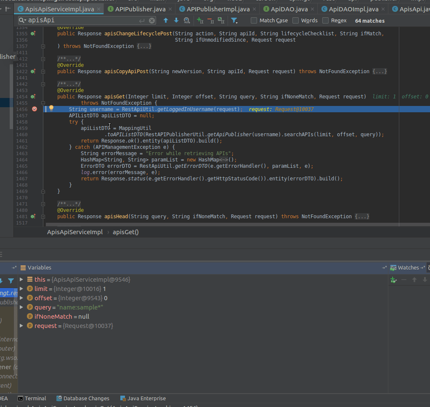Open search history magnifier dropdown
Screen dimensions: 430x407
22,20
